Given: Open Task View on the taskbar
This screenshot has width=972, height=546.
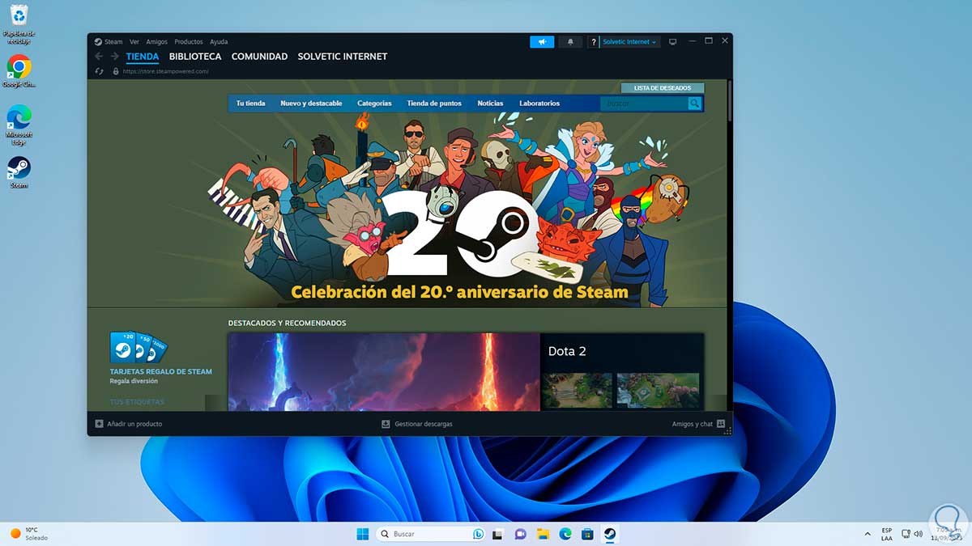Looking at the screenshot, I should coord(498,534).
